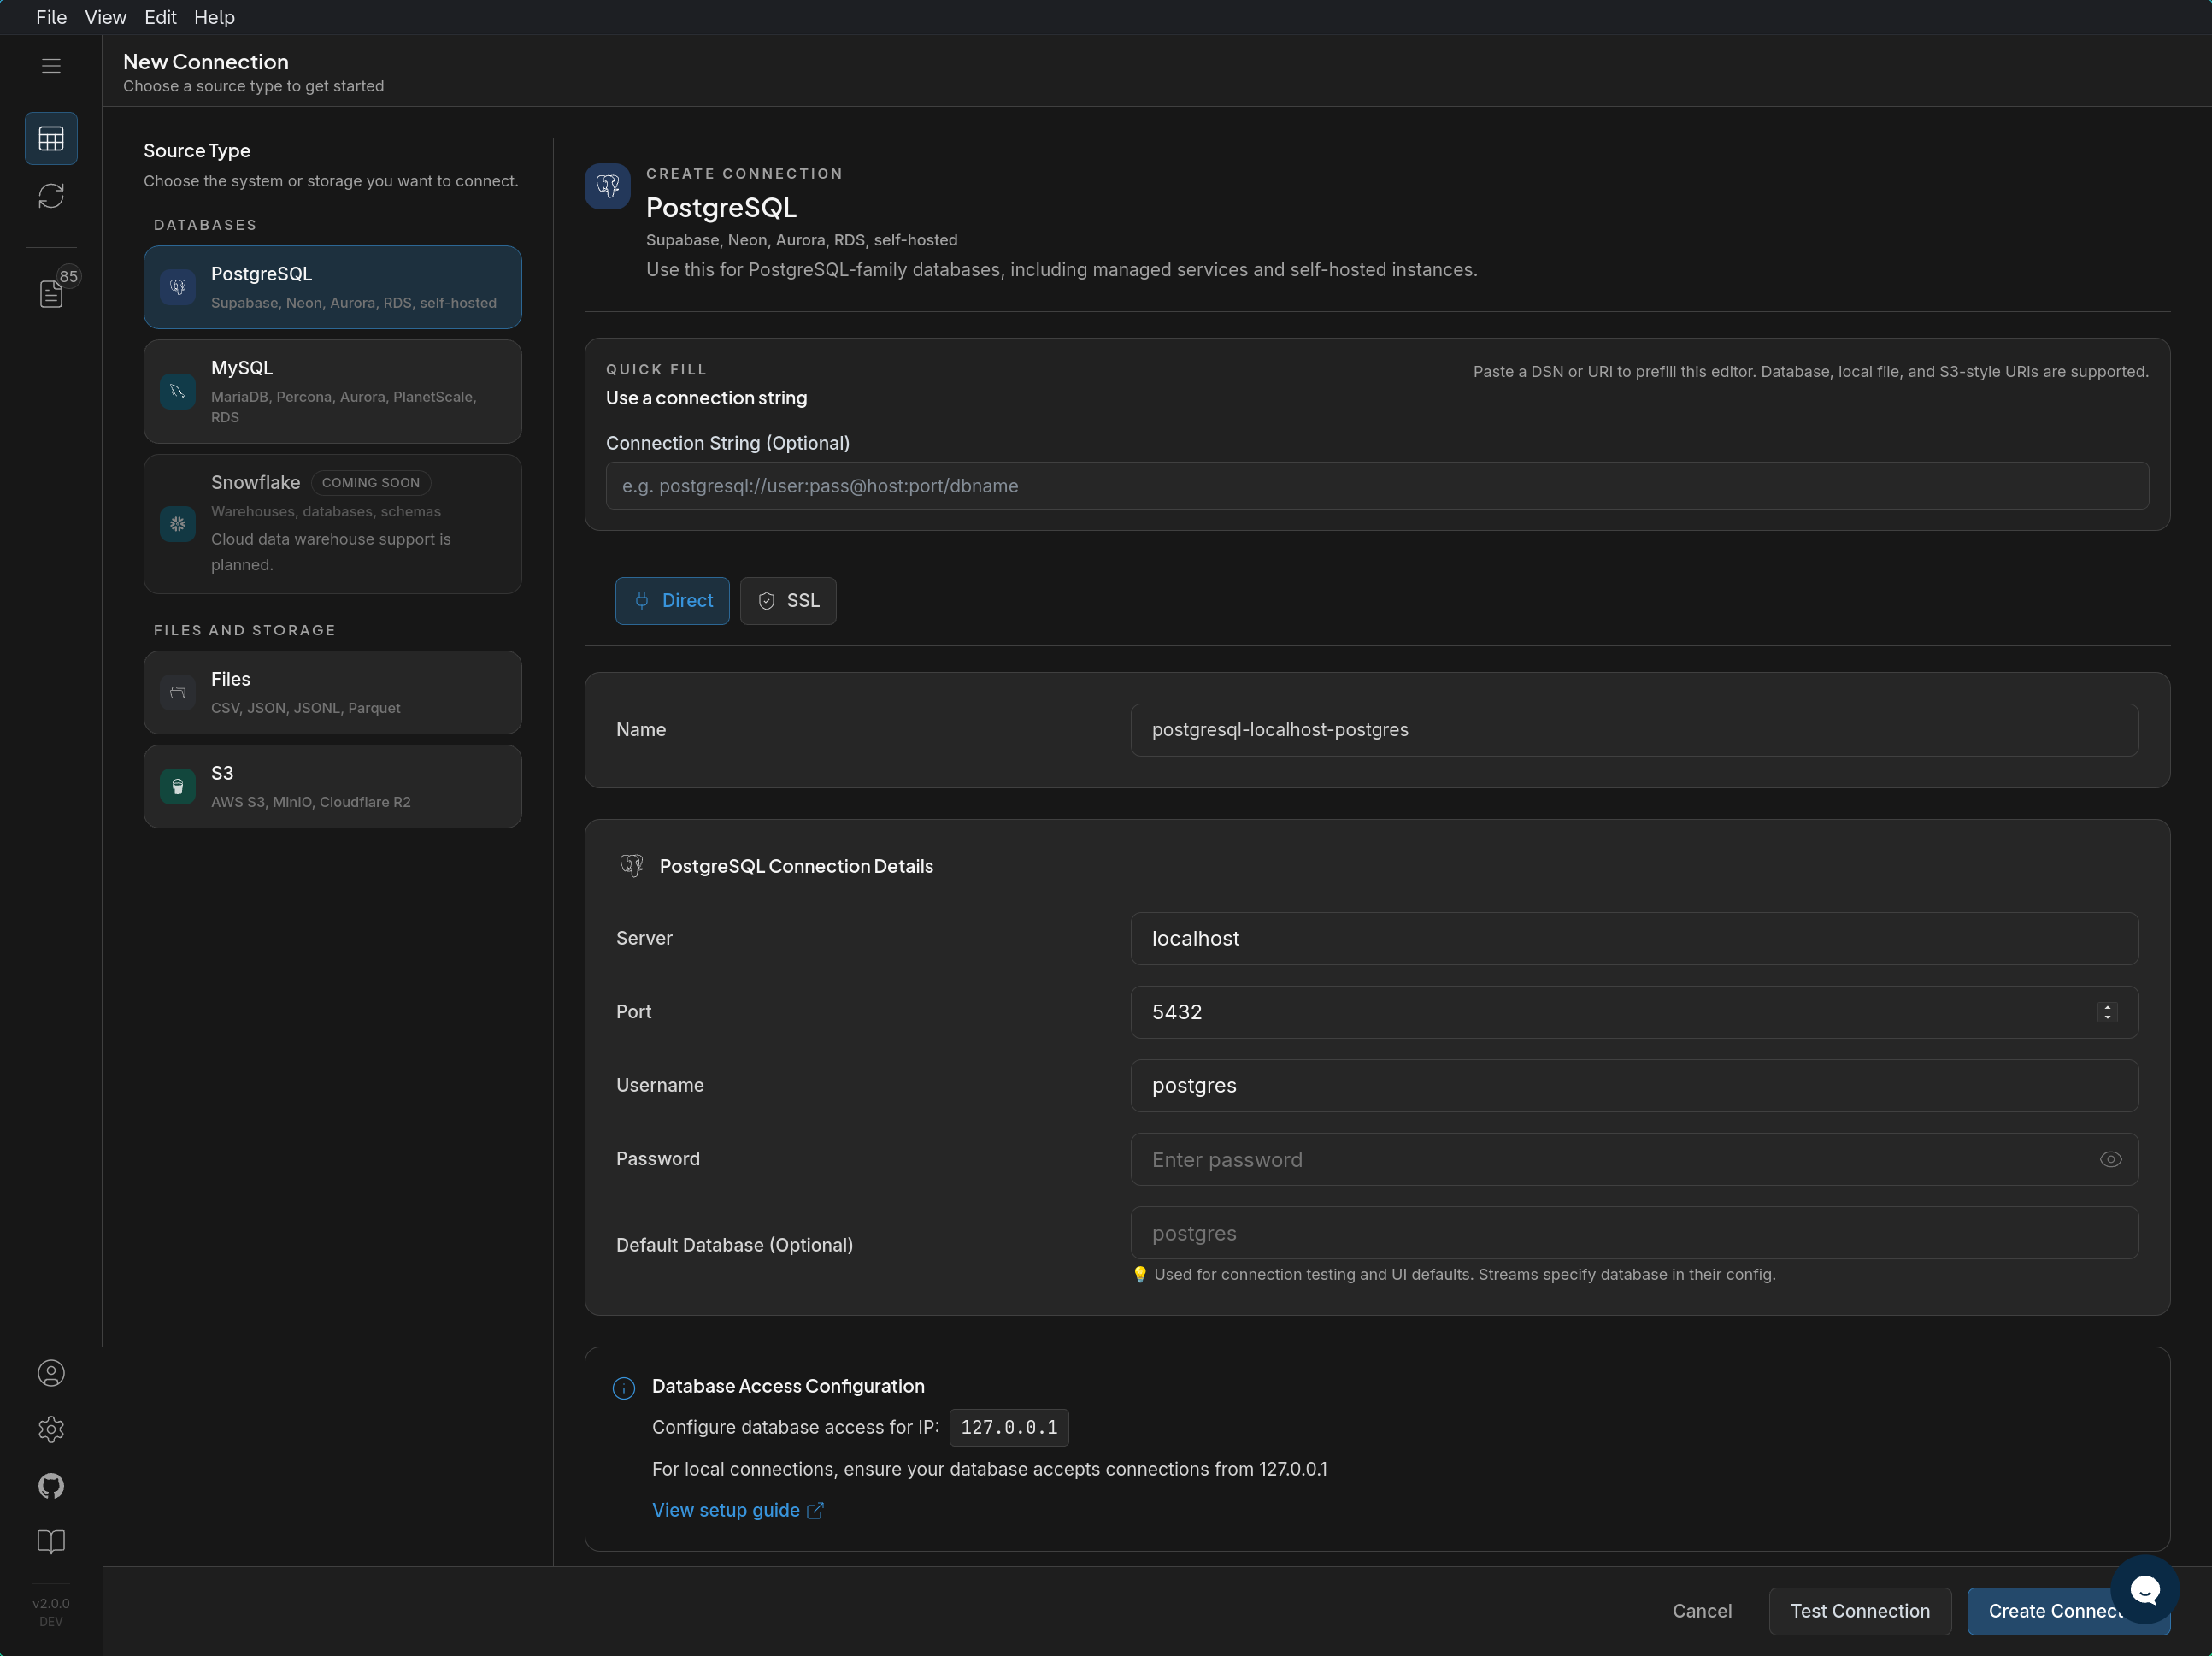Select the S3 source type
The height and width of the screenshot is (1656, 2212).
click(332, 786)
